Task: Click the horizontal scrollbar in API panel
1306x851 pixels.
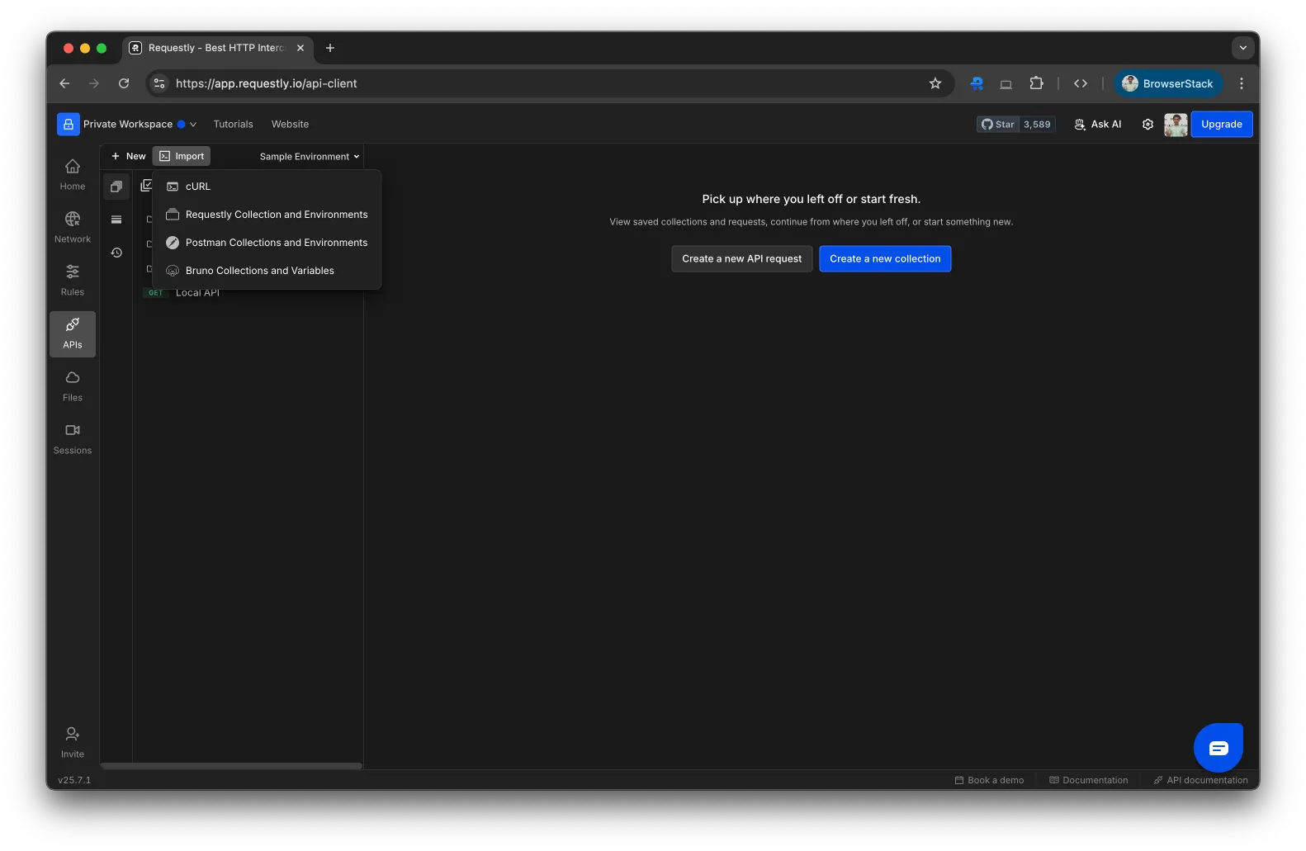Action: 231,766
